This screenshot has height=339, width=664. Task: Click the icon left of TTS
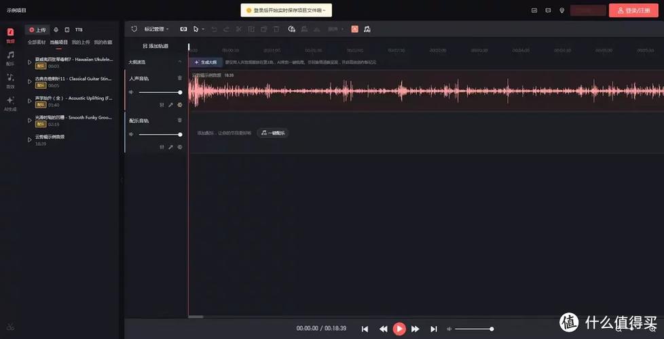tap(67, 30)
